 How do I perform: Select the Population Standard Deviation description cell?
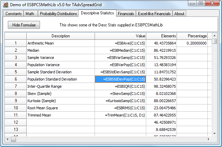[60, 79]
